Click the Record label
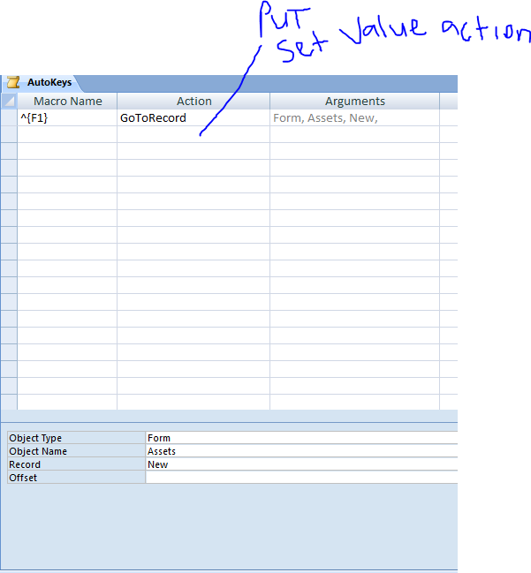This screenshot has height=573, width=531. [77, 464]
